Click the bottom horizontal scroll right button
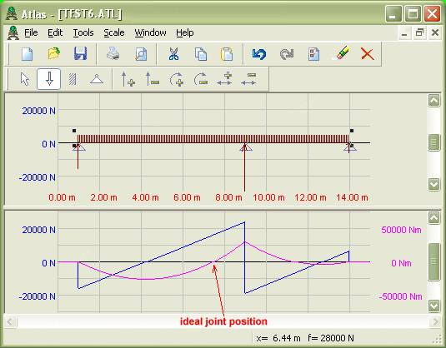 click(x=435, y=322)
